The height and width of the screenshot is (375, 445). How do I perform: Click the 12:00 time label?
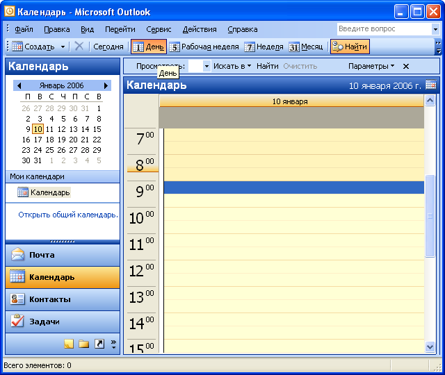tap(142, 272)
